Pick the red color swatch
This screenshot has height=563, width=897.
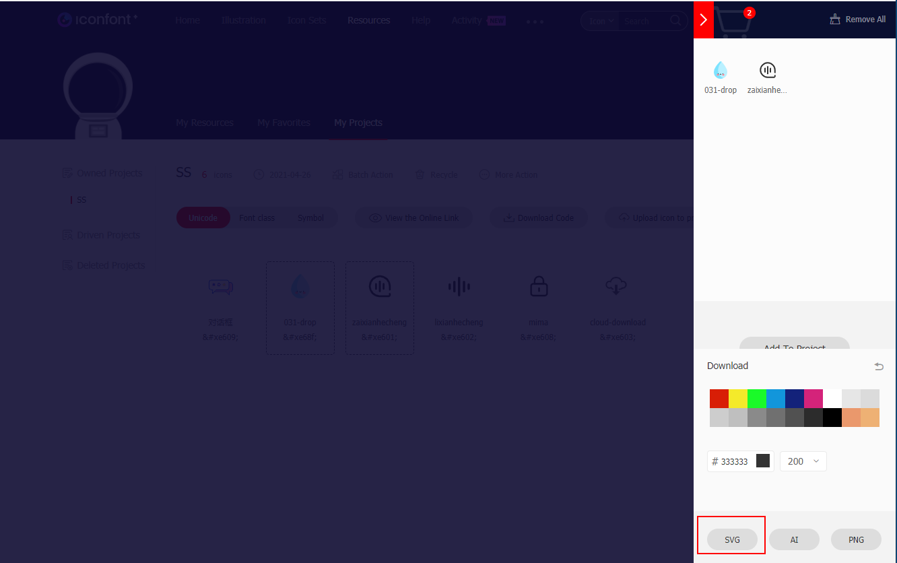(719, 399)
